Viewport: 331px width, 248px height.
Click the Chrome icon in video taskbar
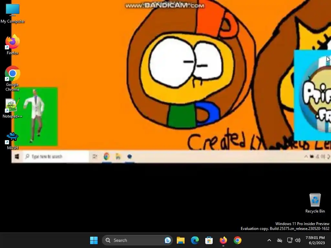click(x=107, y=157)
